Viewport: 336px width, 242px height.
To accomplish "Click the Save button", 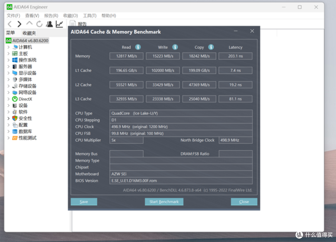I will [x=84, y=202].
